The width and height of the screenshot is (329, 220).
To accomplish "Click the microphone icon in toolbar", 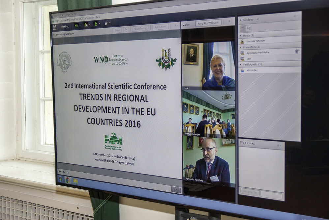I will (86, 25).
